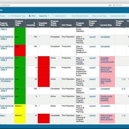
Task: Click Launch in the FL34-4A376-AB Gate 1 row
Action: 92,96
